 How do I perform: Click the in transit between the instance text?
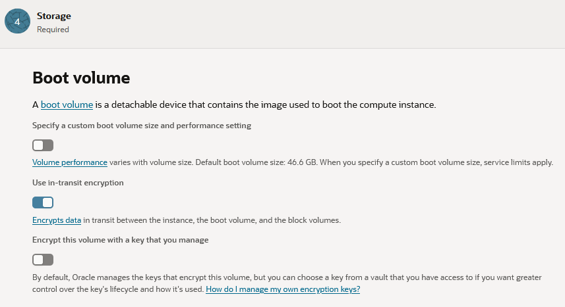coord(165,220)
